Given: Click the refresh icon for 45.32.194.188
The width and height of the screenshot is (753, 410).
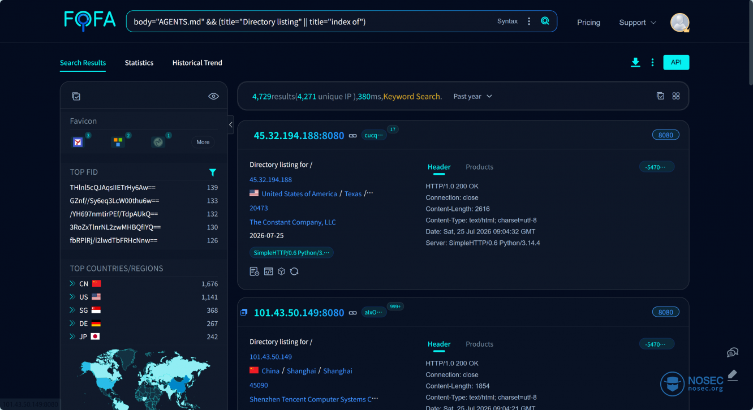Looking at the screenshot, I should point(294,271).
